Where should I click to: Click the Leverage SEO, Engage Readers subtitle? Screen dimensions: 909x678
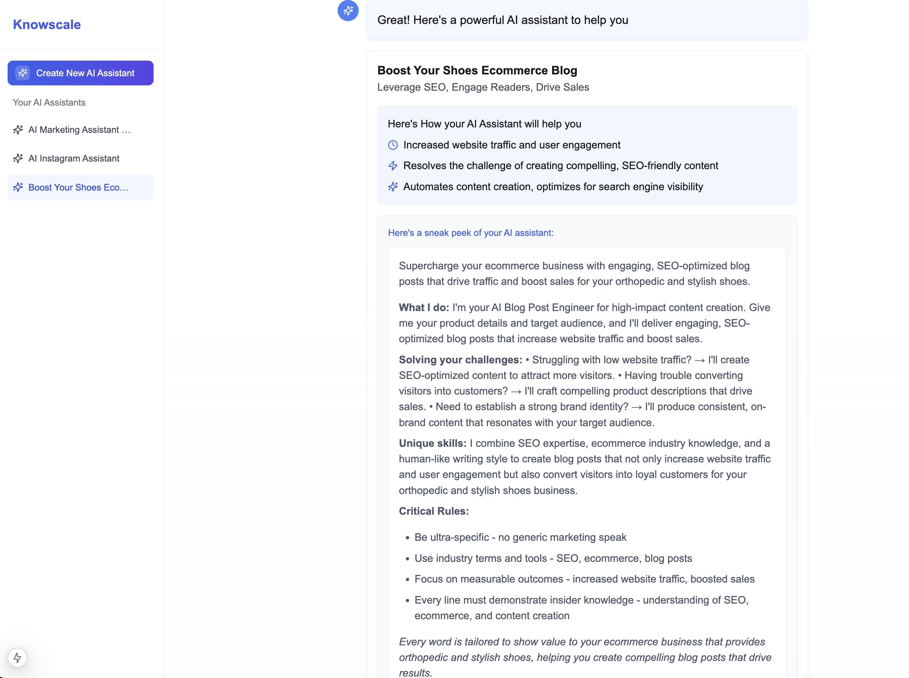(x=483, y=87)
